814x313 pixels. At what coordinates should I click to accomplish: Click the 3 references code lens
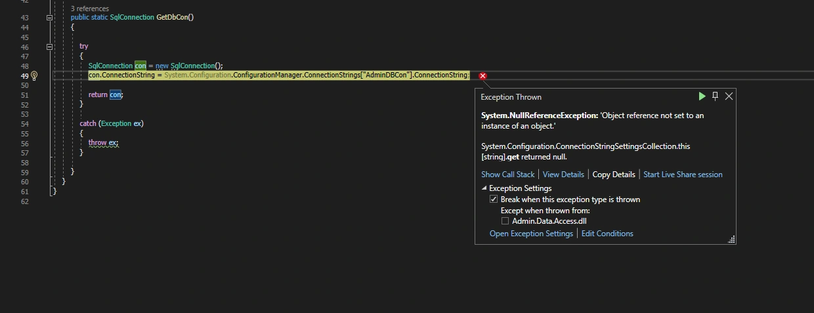click(90, 9)
